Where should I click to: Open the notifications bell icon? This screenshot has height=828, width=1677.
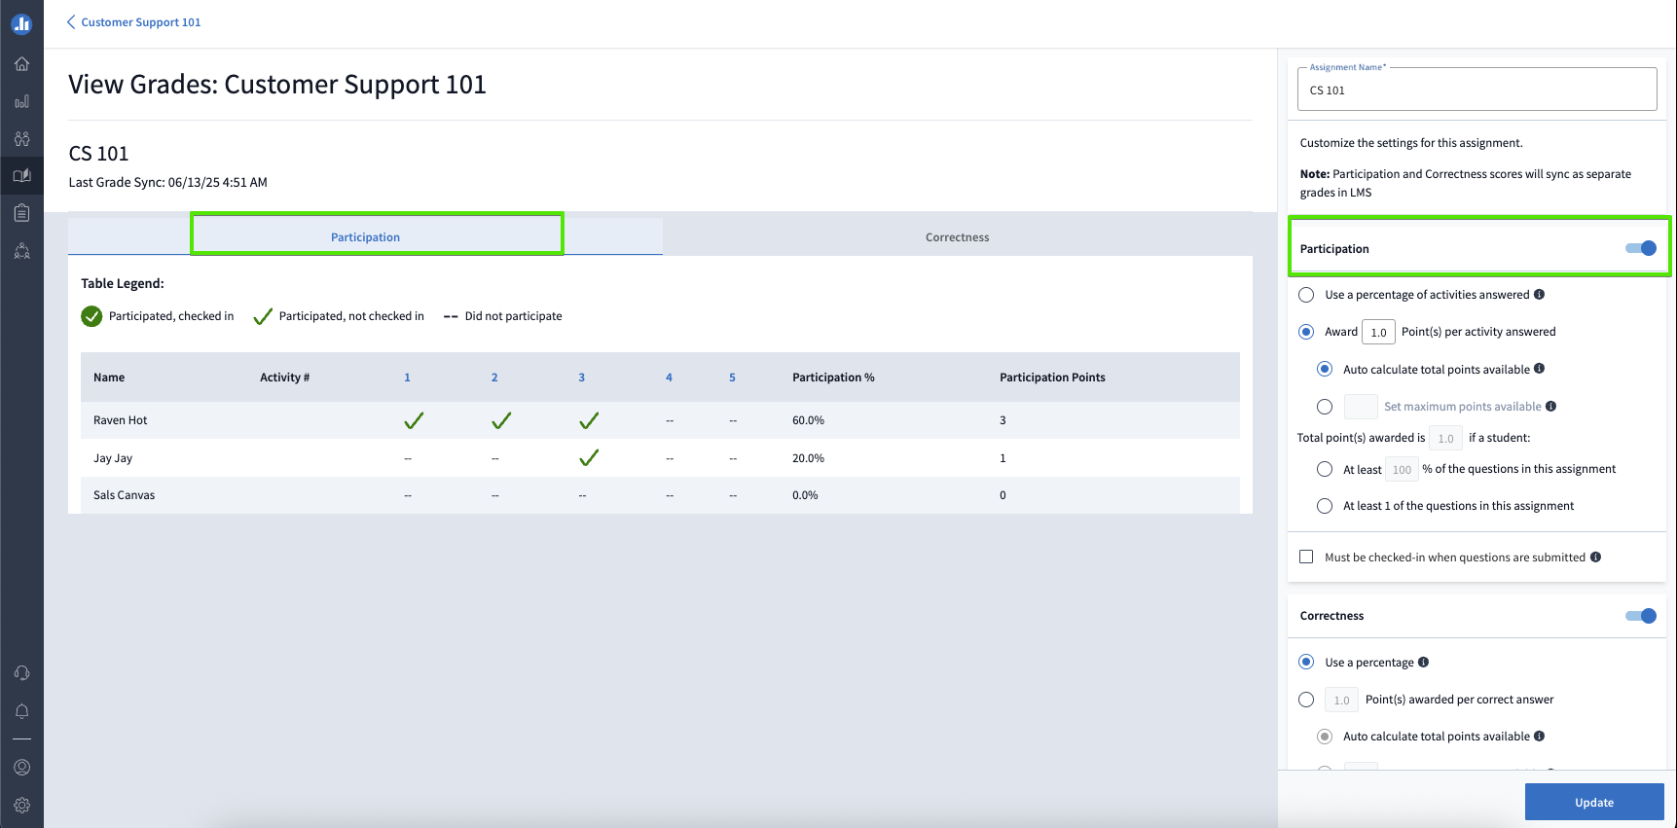click(x=21, y=711)
